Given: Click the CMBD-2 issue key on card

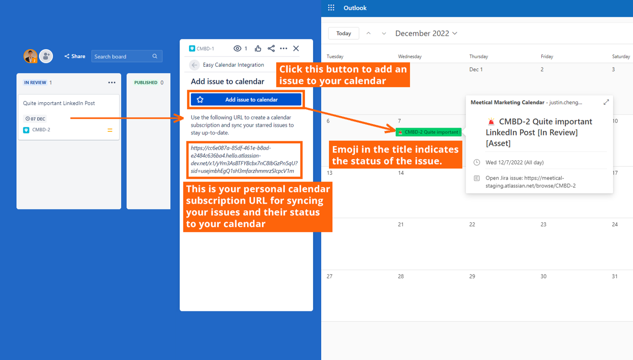Looking at the screenshot, I should pos(41,130).
